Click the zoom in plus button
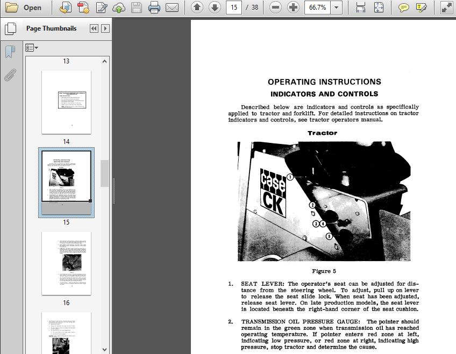 (293, 8)
